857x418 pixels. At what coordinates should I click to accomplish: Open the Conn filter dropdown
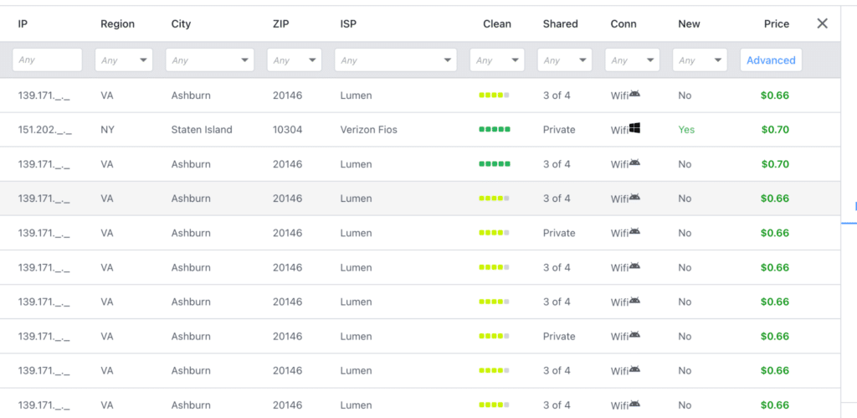click(633, 60)
